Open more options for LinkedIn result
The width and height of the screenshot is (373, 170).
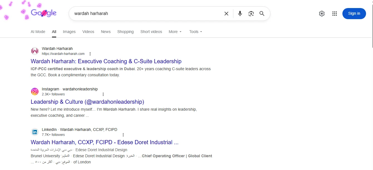point(123,135)
